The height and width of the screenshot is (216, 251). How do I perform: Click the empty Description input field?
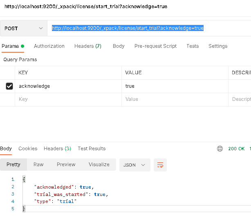tap(240, 99)
